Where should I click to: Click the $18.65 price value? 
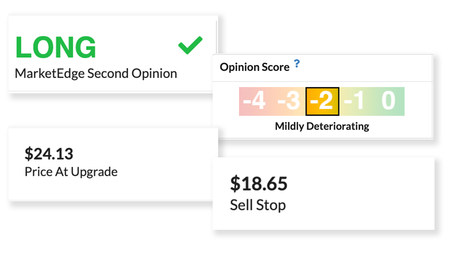pyautogui.click(x=258, y=184)
